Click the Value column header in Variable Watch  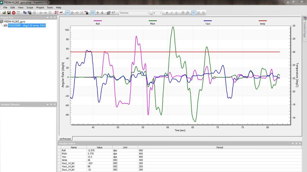pos(99,147)
